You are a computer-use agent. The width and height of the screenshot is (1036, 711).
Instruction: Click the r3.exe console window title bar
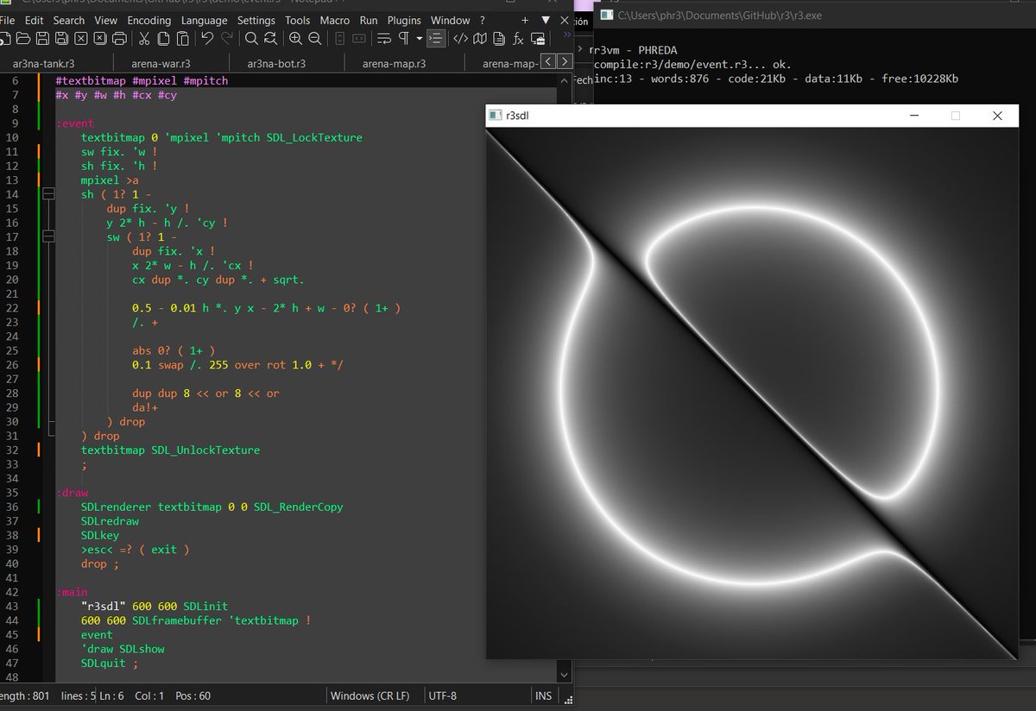[816, 15]
